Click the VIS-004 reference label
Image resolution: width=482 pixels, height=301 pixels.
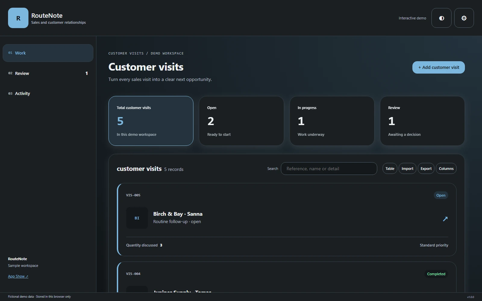click(x=133, y=274)
